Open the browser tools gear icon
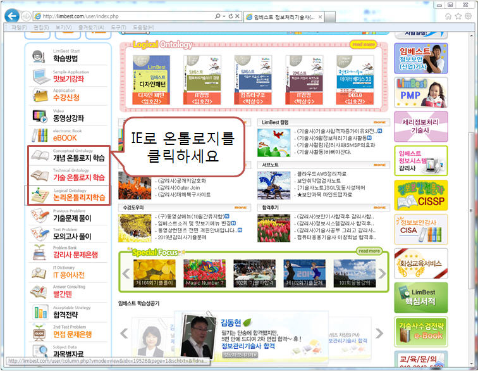478x371 pixels. (469, 16)
